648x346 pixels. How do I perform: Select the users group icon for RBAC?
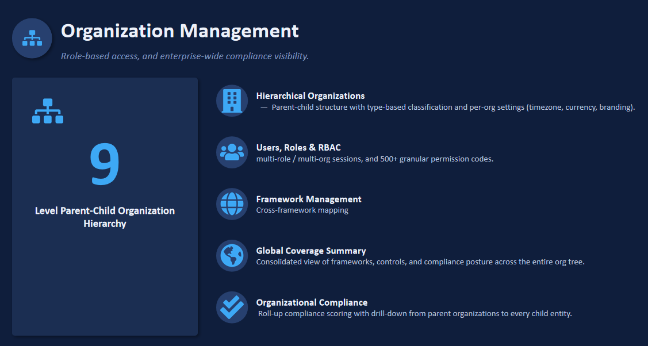click(x=232, y=152)
